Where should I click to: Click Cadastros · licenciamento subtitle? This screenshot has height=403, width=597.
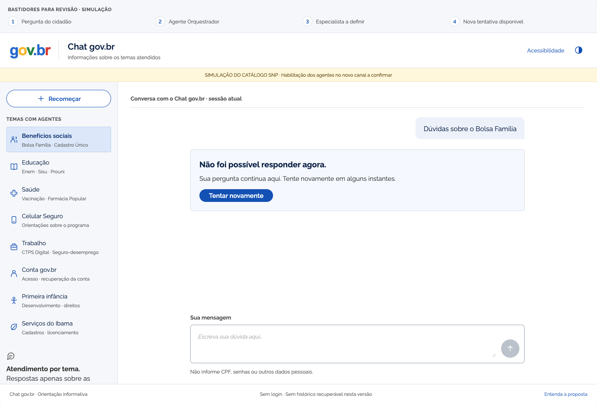(x=50, y=333)
